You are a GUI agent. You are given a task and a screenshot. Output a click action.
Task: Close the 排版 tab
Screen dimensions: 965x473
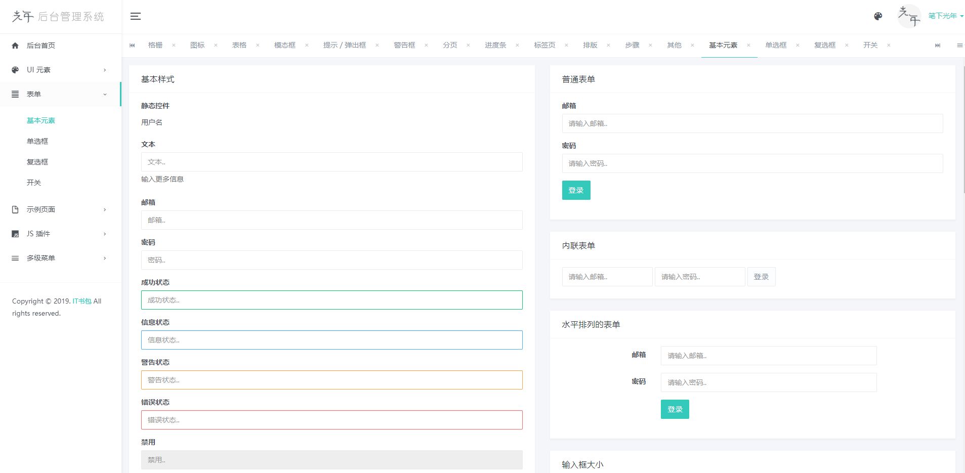608,46
